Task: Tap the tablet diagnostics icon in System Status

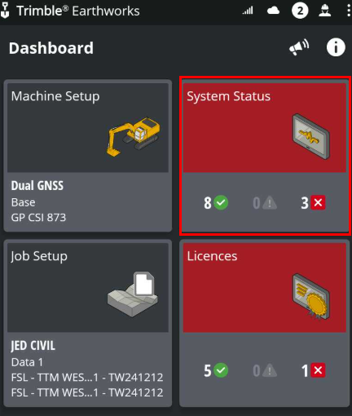Action: (311, 136)
